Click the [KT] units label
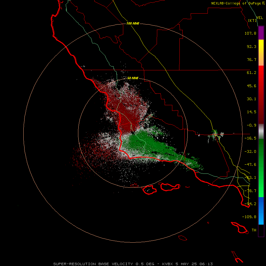Screen dimensions: 266x266 tap(252, 20)
